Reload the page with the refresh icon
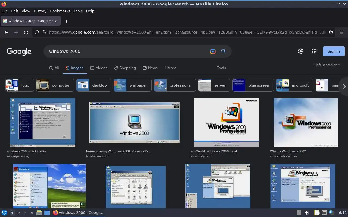The height and width of the screenshot is (217, 348). click(26, 32)
